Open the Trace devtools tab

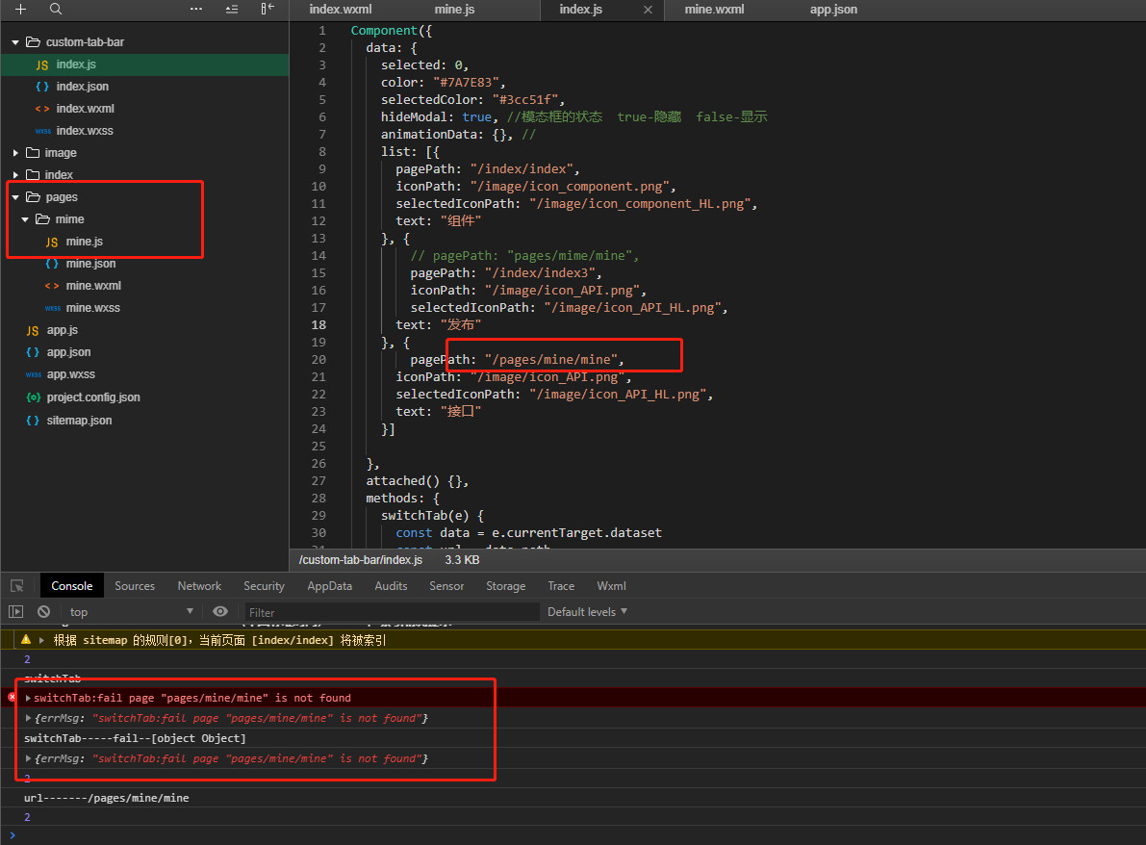pos(561,586)
